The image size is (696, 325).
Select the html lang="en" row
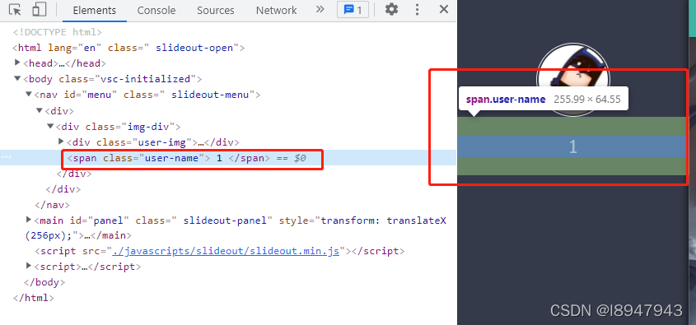(x=128, y=48)
